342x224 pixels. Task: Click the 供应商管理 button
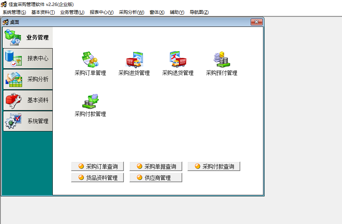click(156, 178)
